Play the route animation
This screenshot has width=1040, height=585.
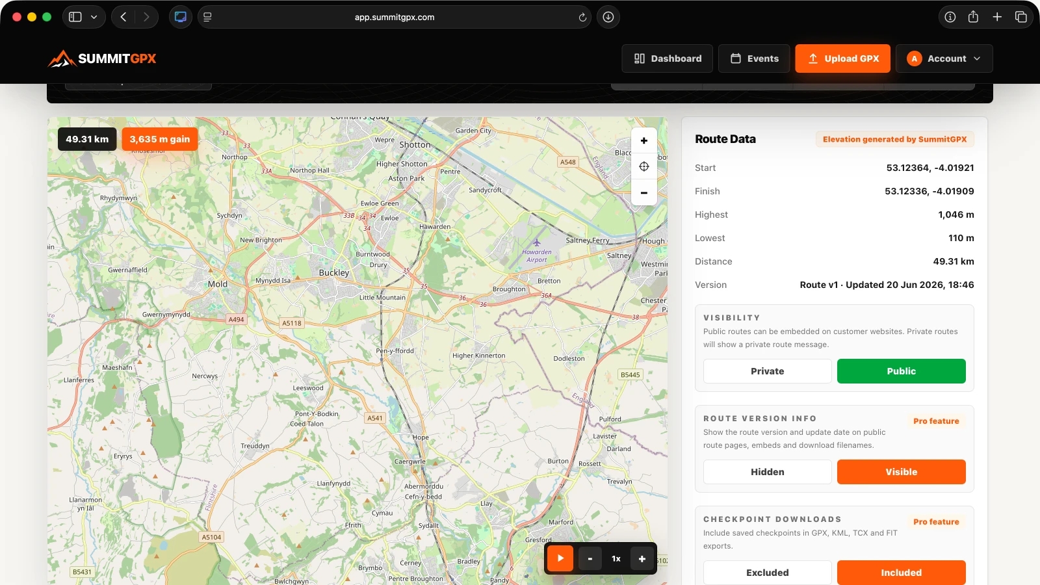(x=560, y=558)
